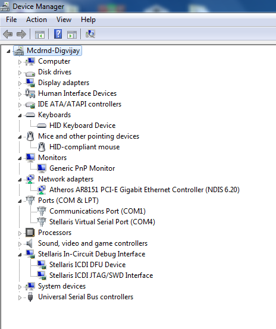Click the Monitors category icon

click(x=30, y=158)
